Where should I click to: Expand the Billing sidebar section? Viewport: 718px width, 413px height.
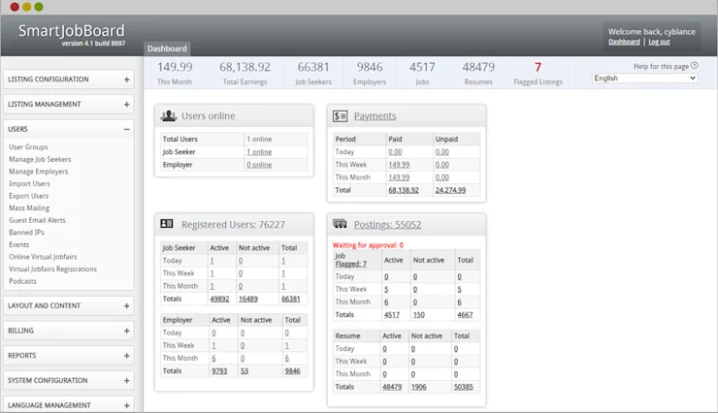tap(127, 331)
